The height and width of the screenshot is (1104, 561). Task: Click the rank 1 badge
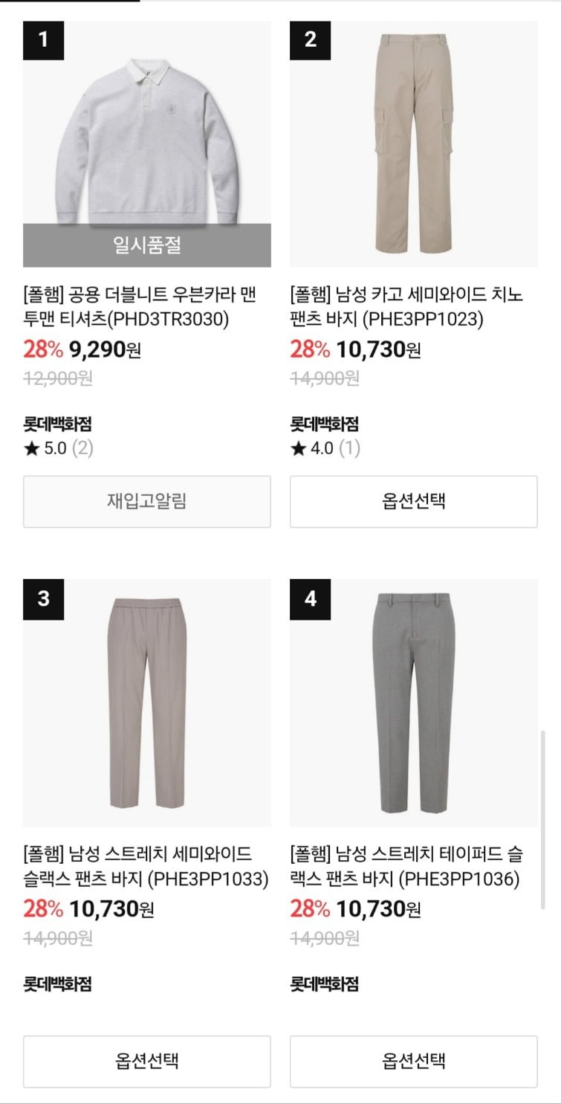43,39
